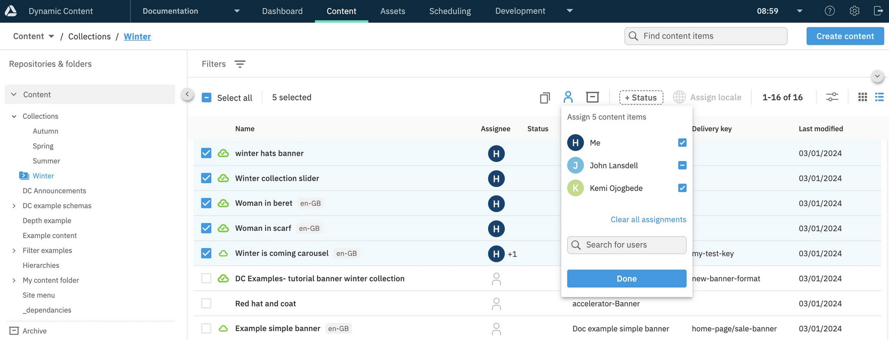The image size is (889, 340).
Task: Click the archive icon in toolbar
Action: point(592,97)
